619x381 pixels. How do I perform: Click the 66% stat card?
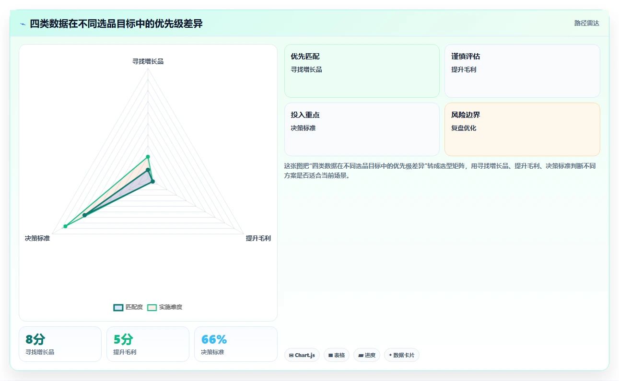(x=235, y=344)
